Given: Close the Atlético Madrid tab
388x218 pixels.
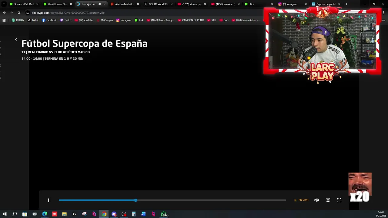Looking at the screenshot, I should [138, 4].
